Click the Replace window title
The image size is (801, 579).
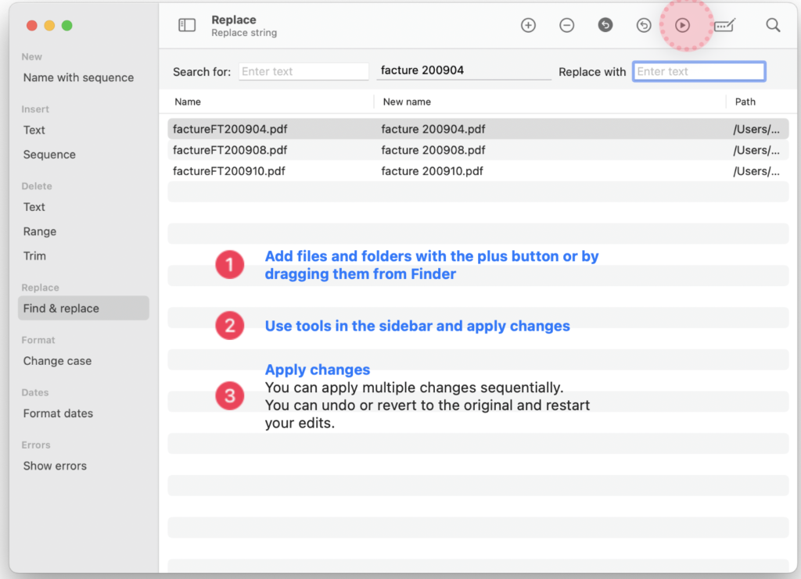click(x=234, y=20)
